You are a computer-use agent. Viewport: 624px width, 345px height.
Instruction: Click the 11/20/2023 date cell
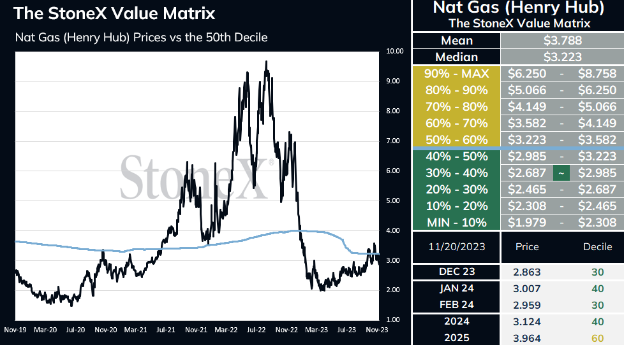pyautogui.click(x=456, y=247)
